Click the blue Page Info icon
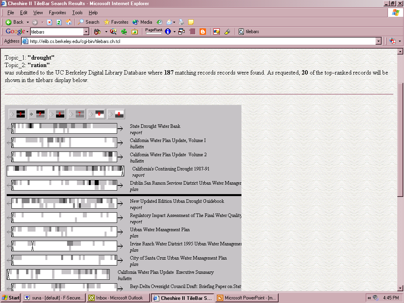 [168, 32]
